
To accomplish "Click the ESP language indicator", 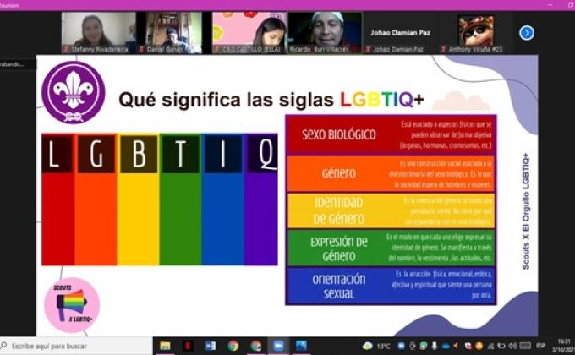I will (540, 346).
